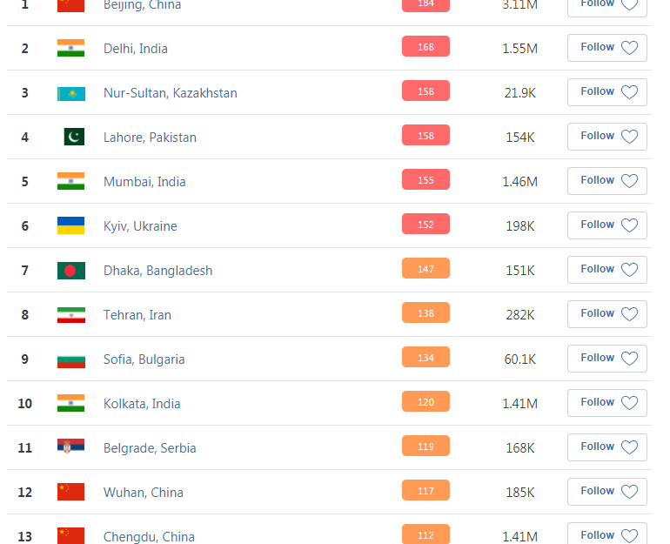The width and height of the screenshot is (670, 544).
Task: Click the Serbia flag beside Belgrade
Action: 71,447
